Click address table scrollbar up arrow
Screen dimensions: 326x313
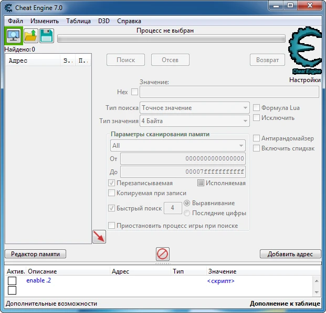317,281
